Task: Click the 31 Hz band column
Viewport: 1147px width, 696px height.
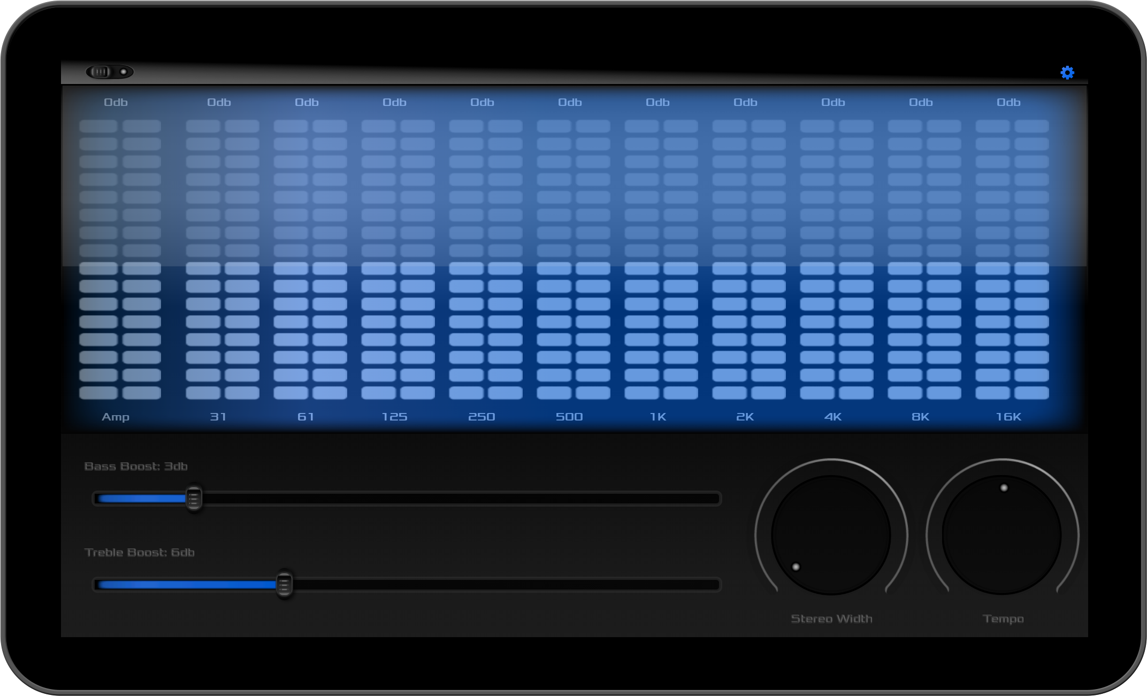Action: tap(223, 259)
